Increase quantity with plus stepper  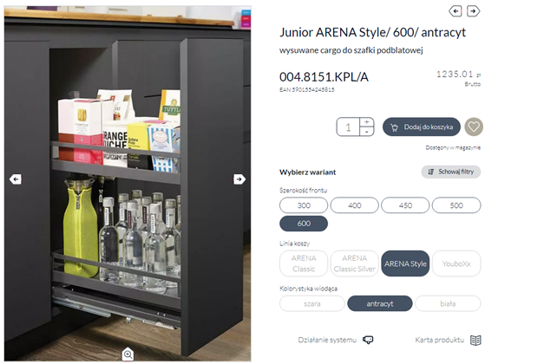pos(367,122)
